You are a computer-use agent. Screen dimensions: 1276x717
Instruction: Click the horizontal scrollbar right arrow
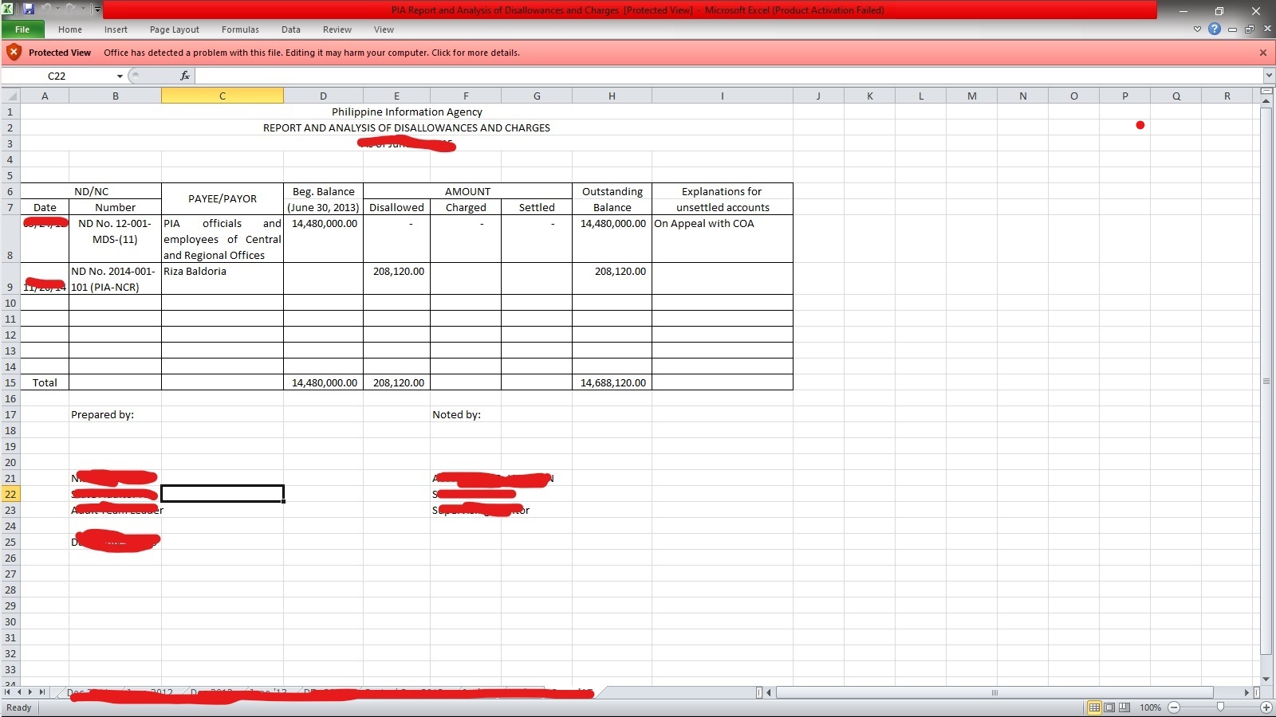click(1246, 692)
